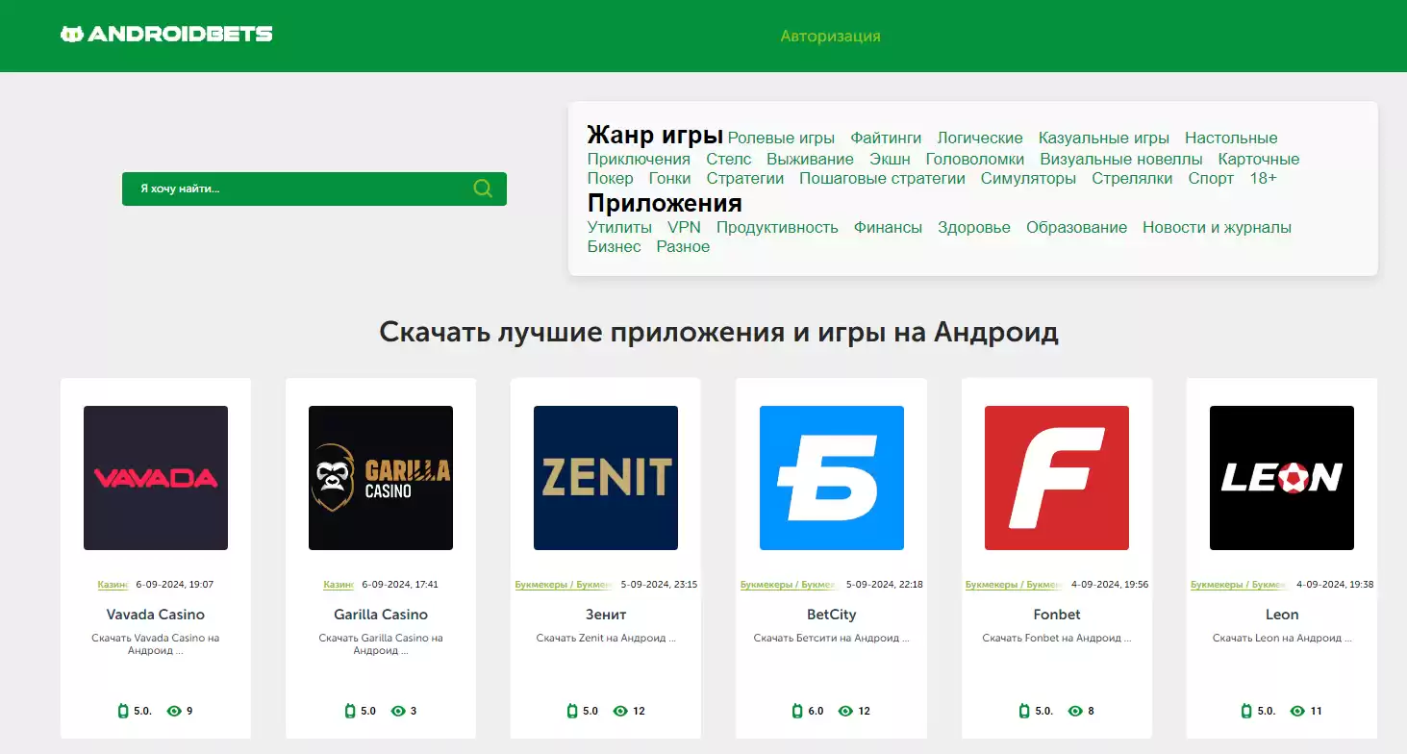Focus the 'Я хочу найти...' search field
Viewport: 1407px width, 754px height.
point(314,188)
